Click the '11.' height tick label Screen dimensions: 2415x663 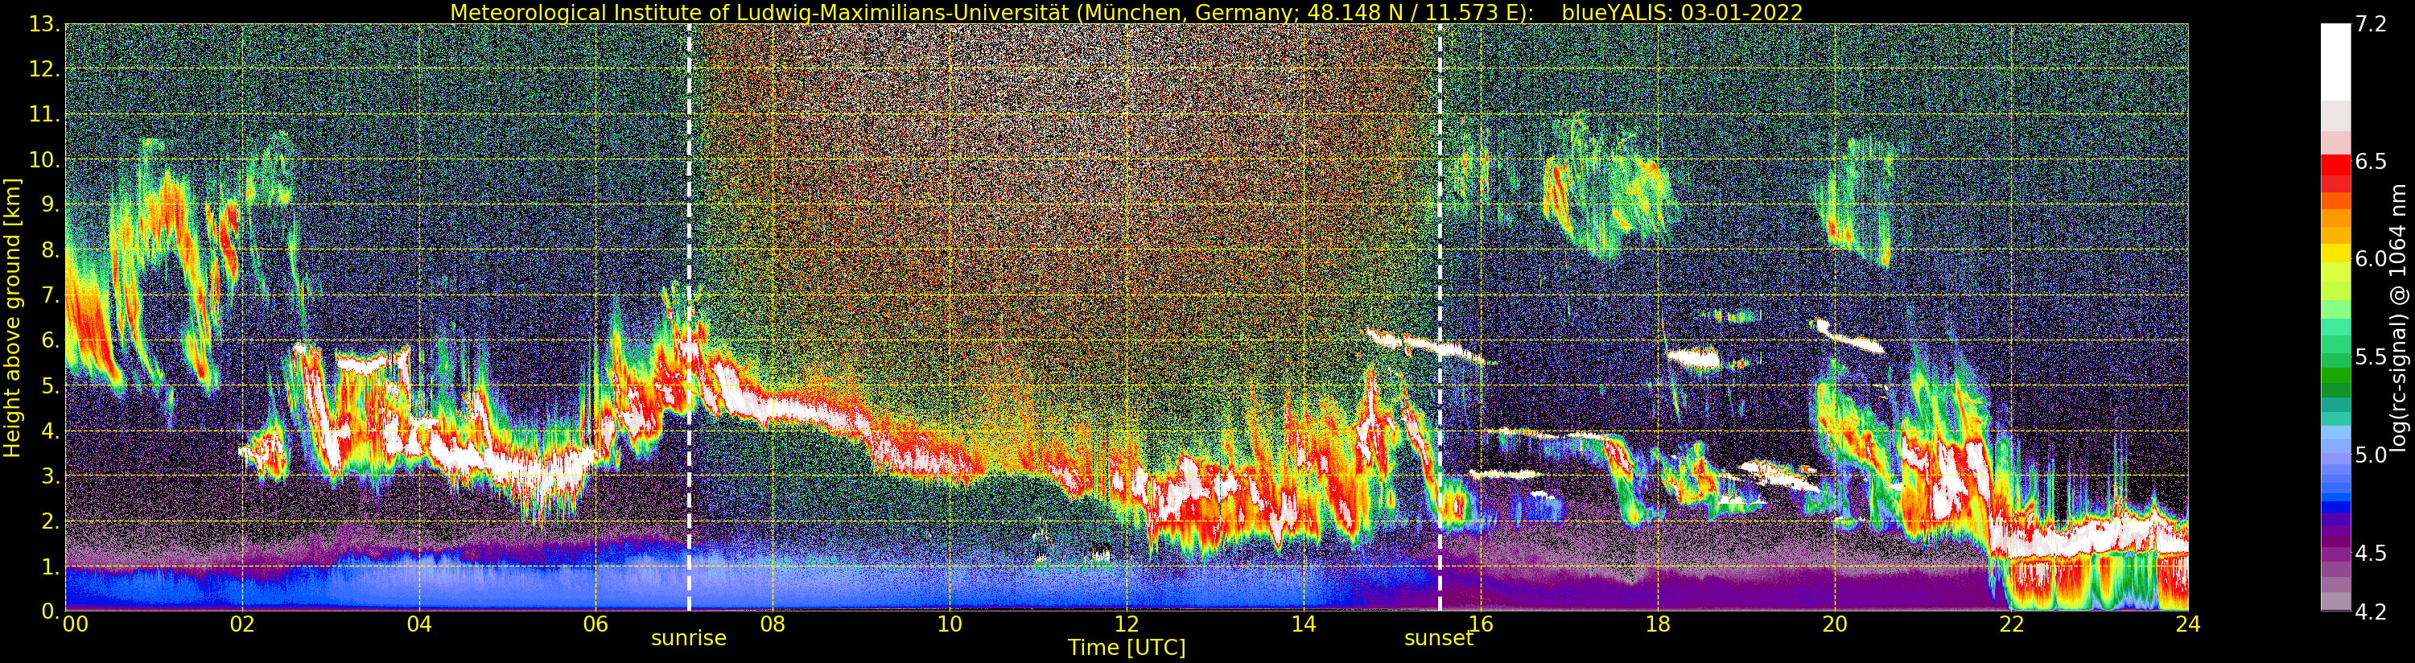tap(45, 114)
